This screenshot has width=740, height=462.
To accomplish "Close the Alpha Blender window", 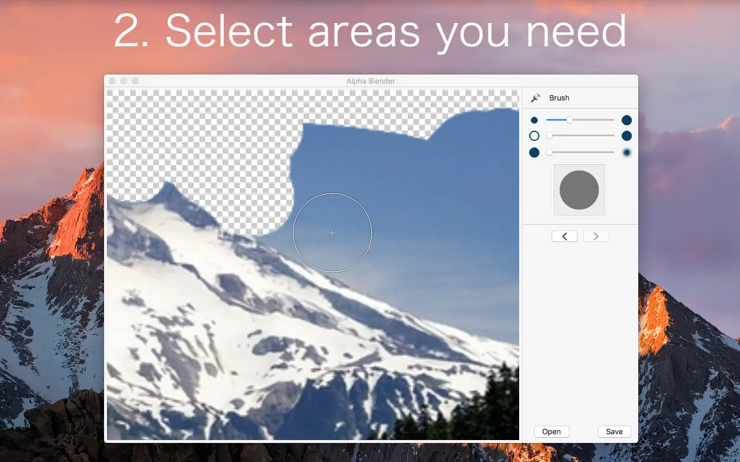I will click(x=112, y=81).
